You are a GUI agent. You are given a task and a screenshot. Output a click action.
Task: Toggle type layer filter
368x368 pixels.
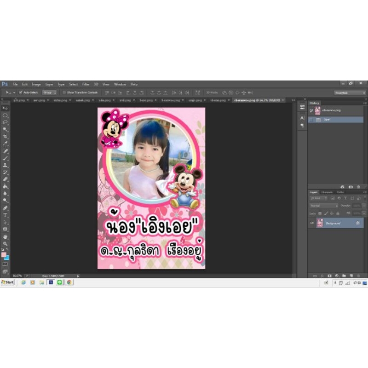(x=345, y=198)
